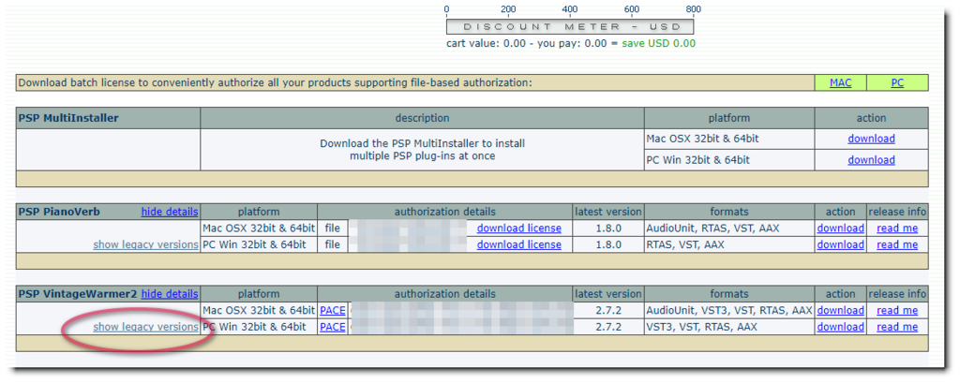Click 'AudioUnit, VST3, VST, RTAS, AAX' formats cell

point(729,310)
